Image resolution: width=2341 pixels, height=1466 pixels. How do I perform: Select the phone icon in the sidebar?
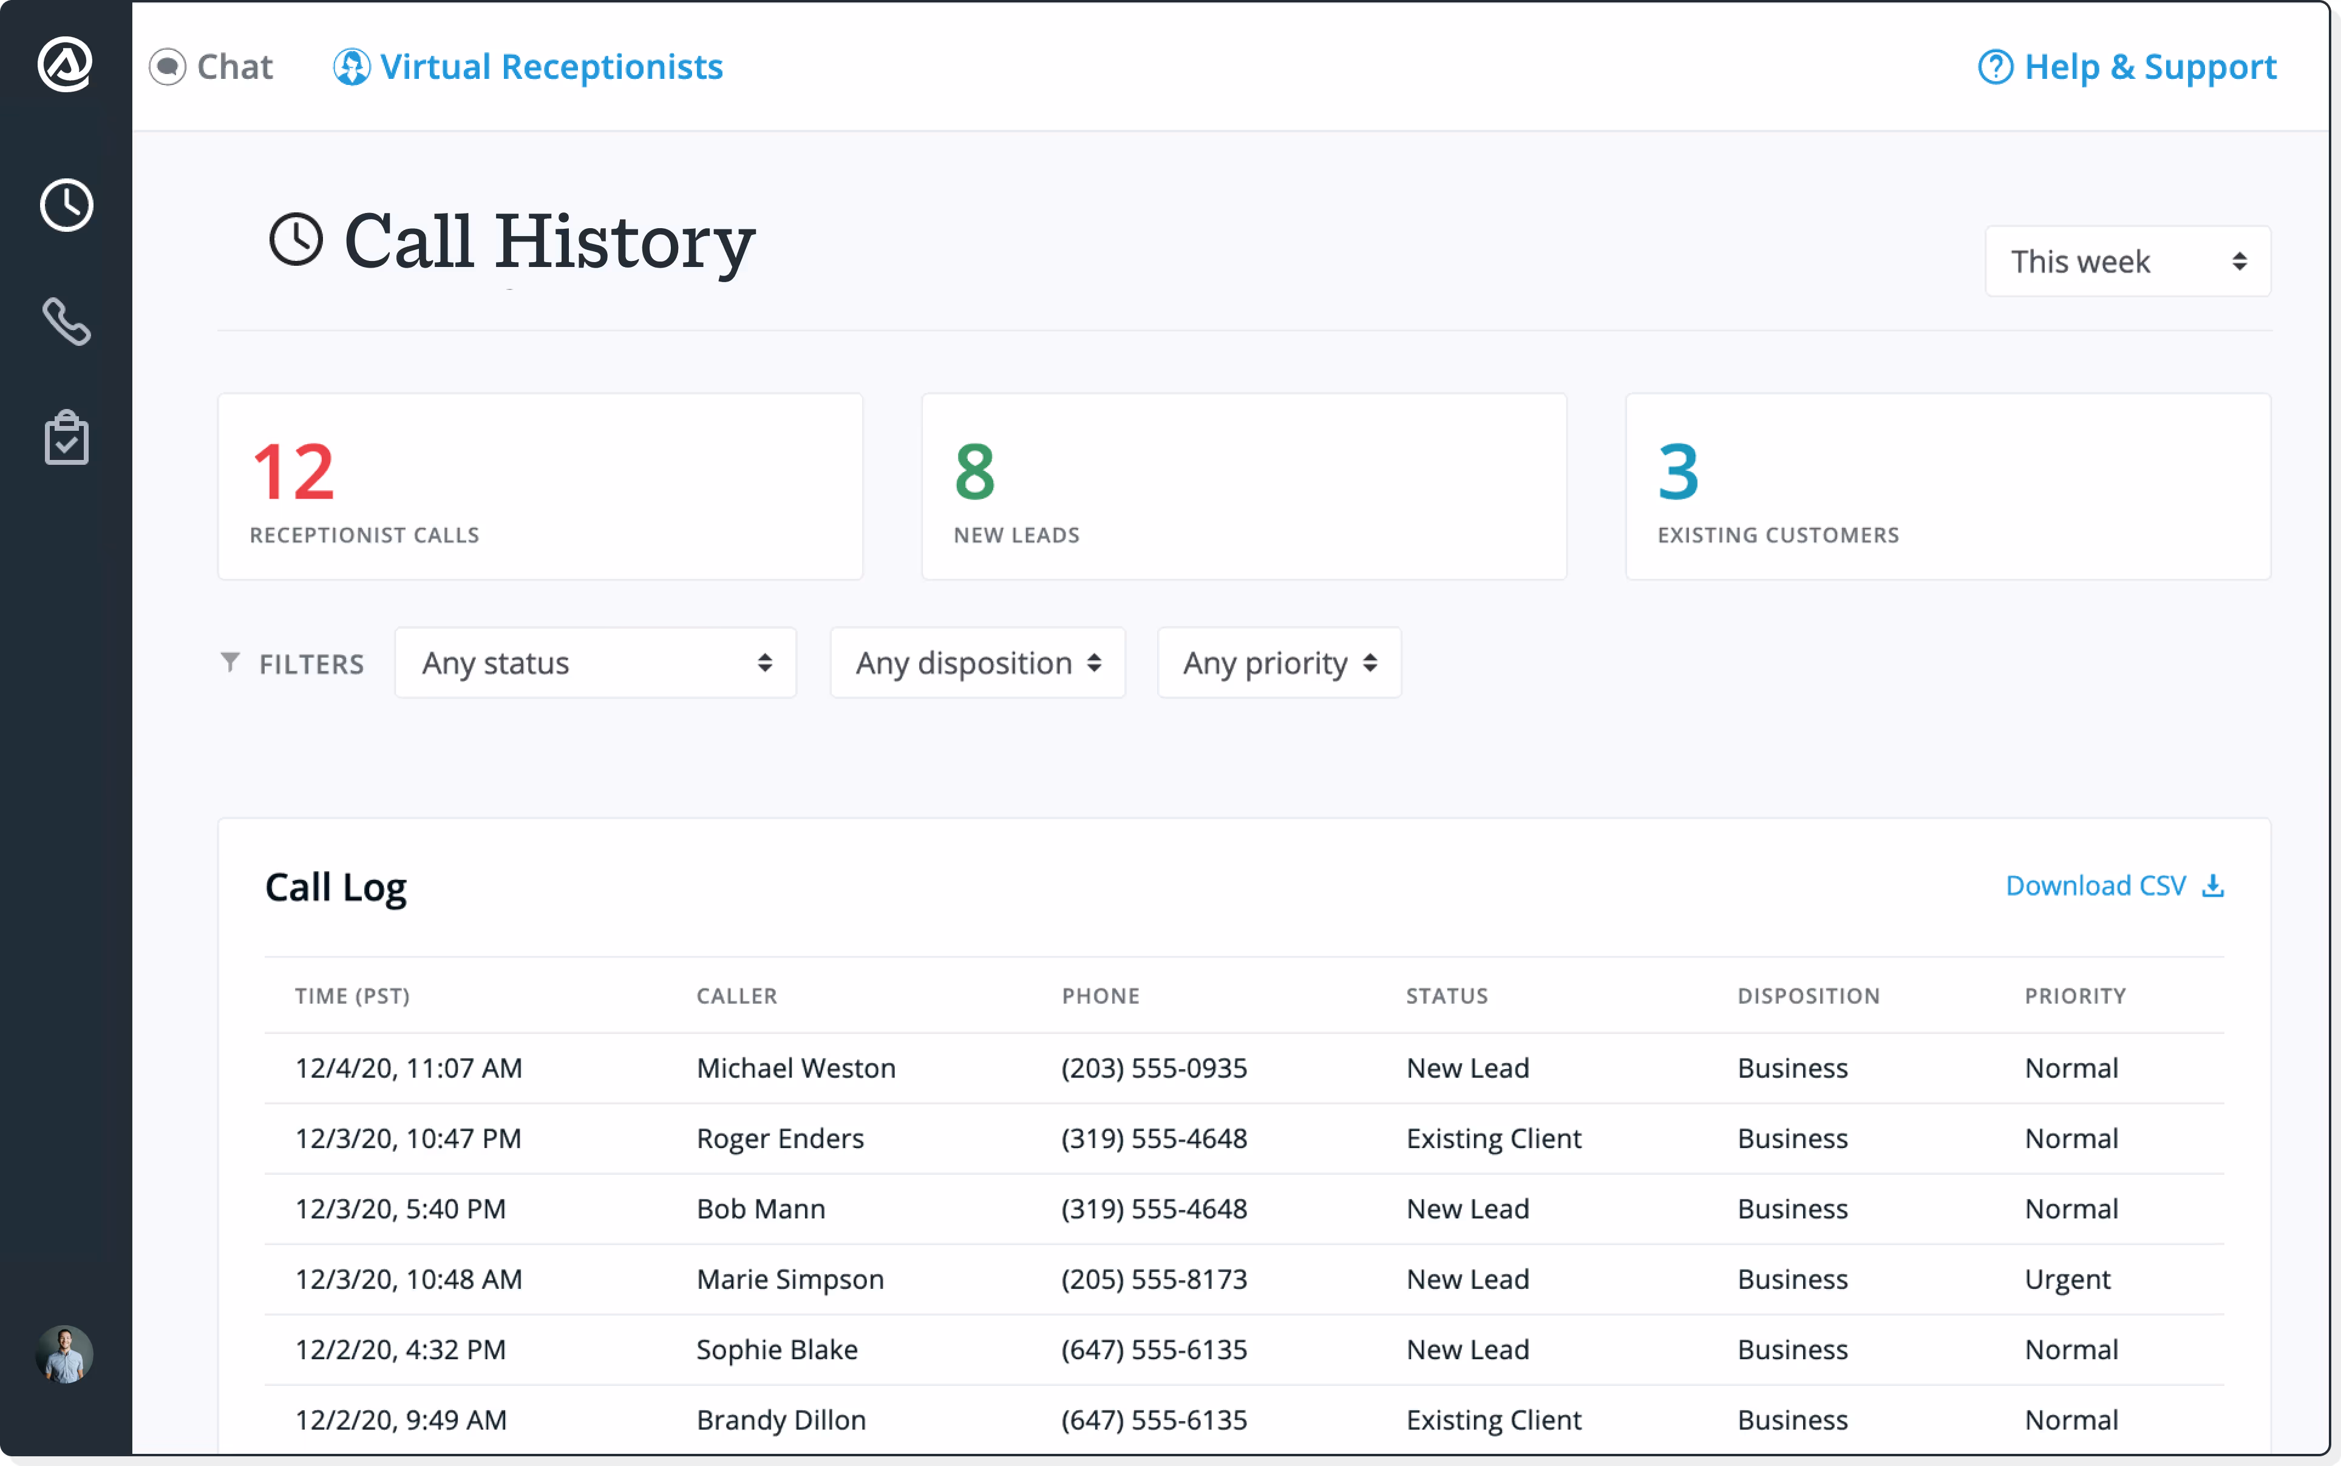coord(66,321)
